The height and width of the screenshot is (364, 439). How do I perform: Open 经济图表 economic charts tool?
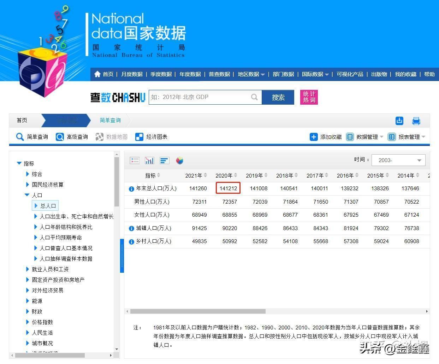[151, 137]
